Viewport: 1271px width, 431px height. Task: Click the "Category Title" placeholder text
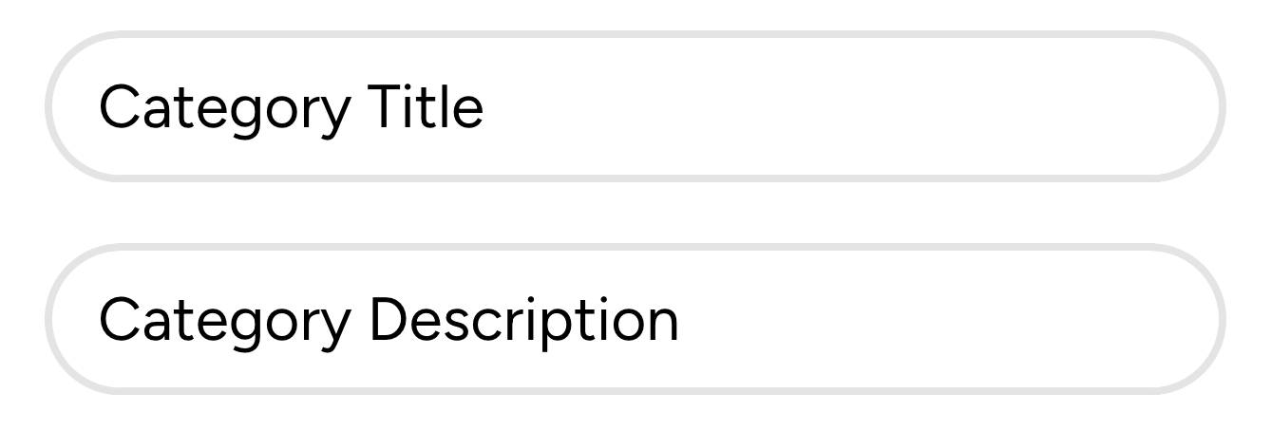292,109
